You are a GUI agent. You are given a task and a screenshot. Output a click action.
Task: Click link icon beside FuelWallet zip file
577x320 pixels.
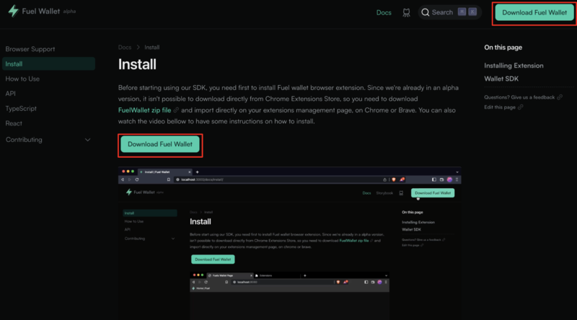click(176, 110)
